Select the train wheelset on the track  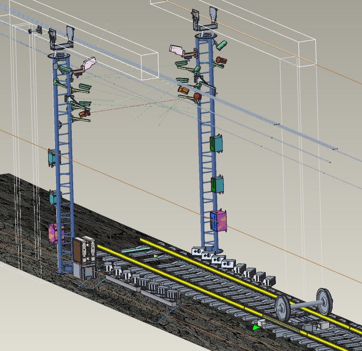[304, 304]
